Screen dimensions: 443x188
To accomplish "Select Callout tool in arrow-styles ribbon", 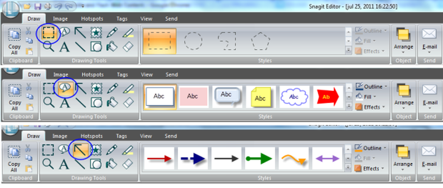I will tap(64, 149).
